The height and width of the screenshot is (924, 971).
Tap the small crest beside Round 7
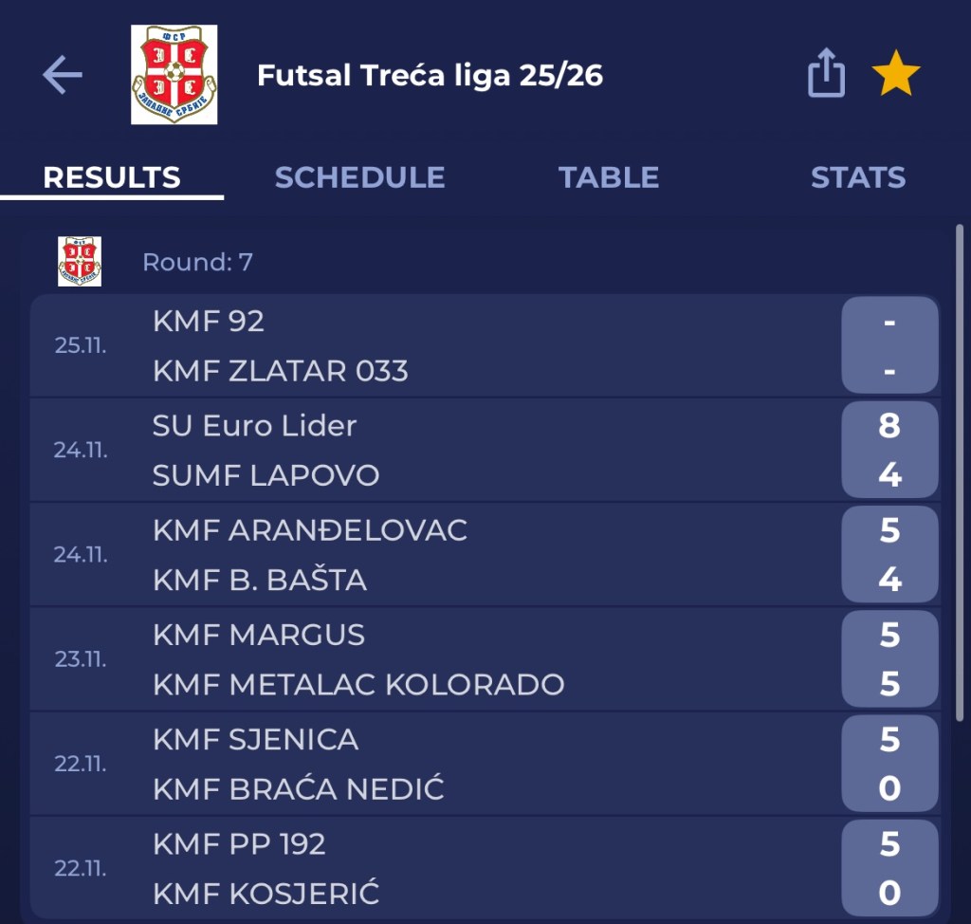pos(80,262)
